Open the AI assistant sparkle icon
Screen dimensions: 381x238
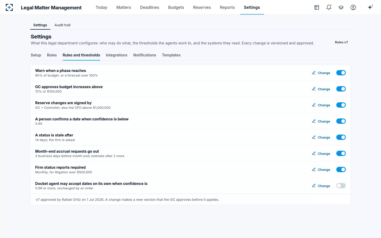coord(370,7)
